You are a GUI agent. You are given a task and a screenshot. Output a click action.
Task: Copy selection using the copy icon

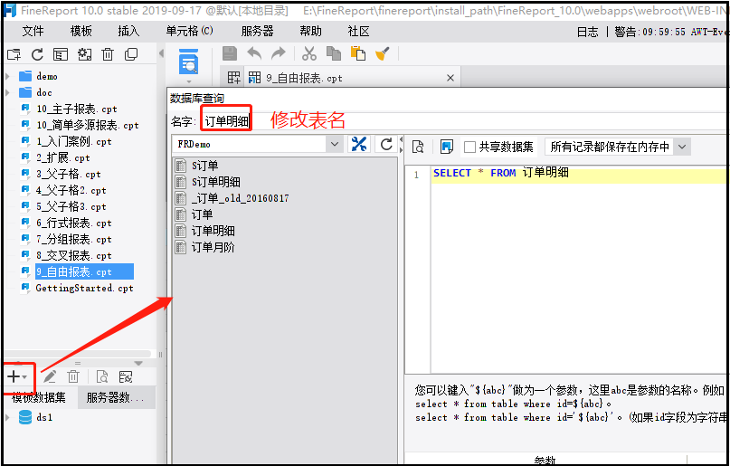pos(334,53)
